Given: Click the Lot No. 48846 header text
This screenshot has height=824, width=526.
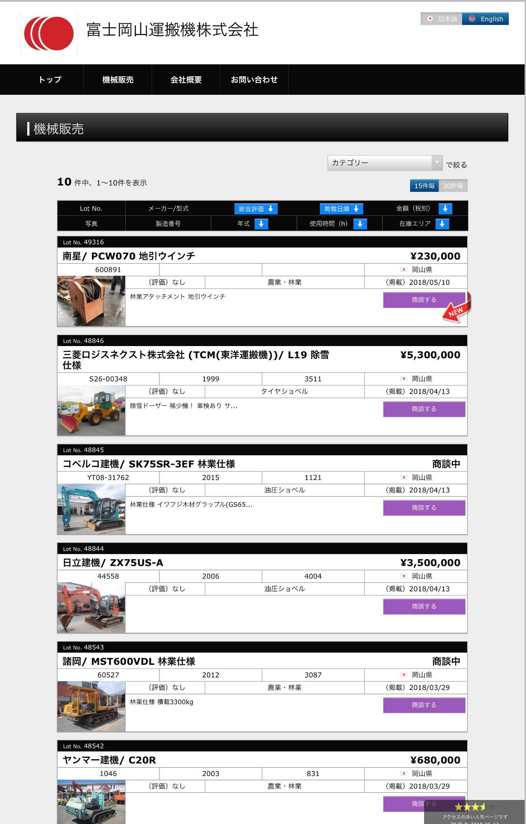Looking at the screenshot, I should tap(83, 341).
